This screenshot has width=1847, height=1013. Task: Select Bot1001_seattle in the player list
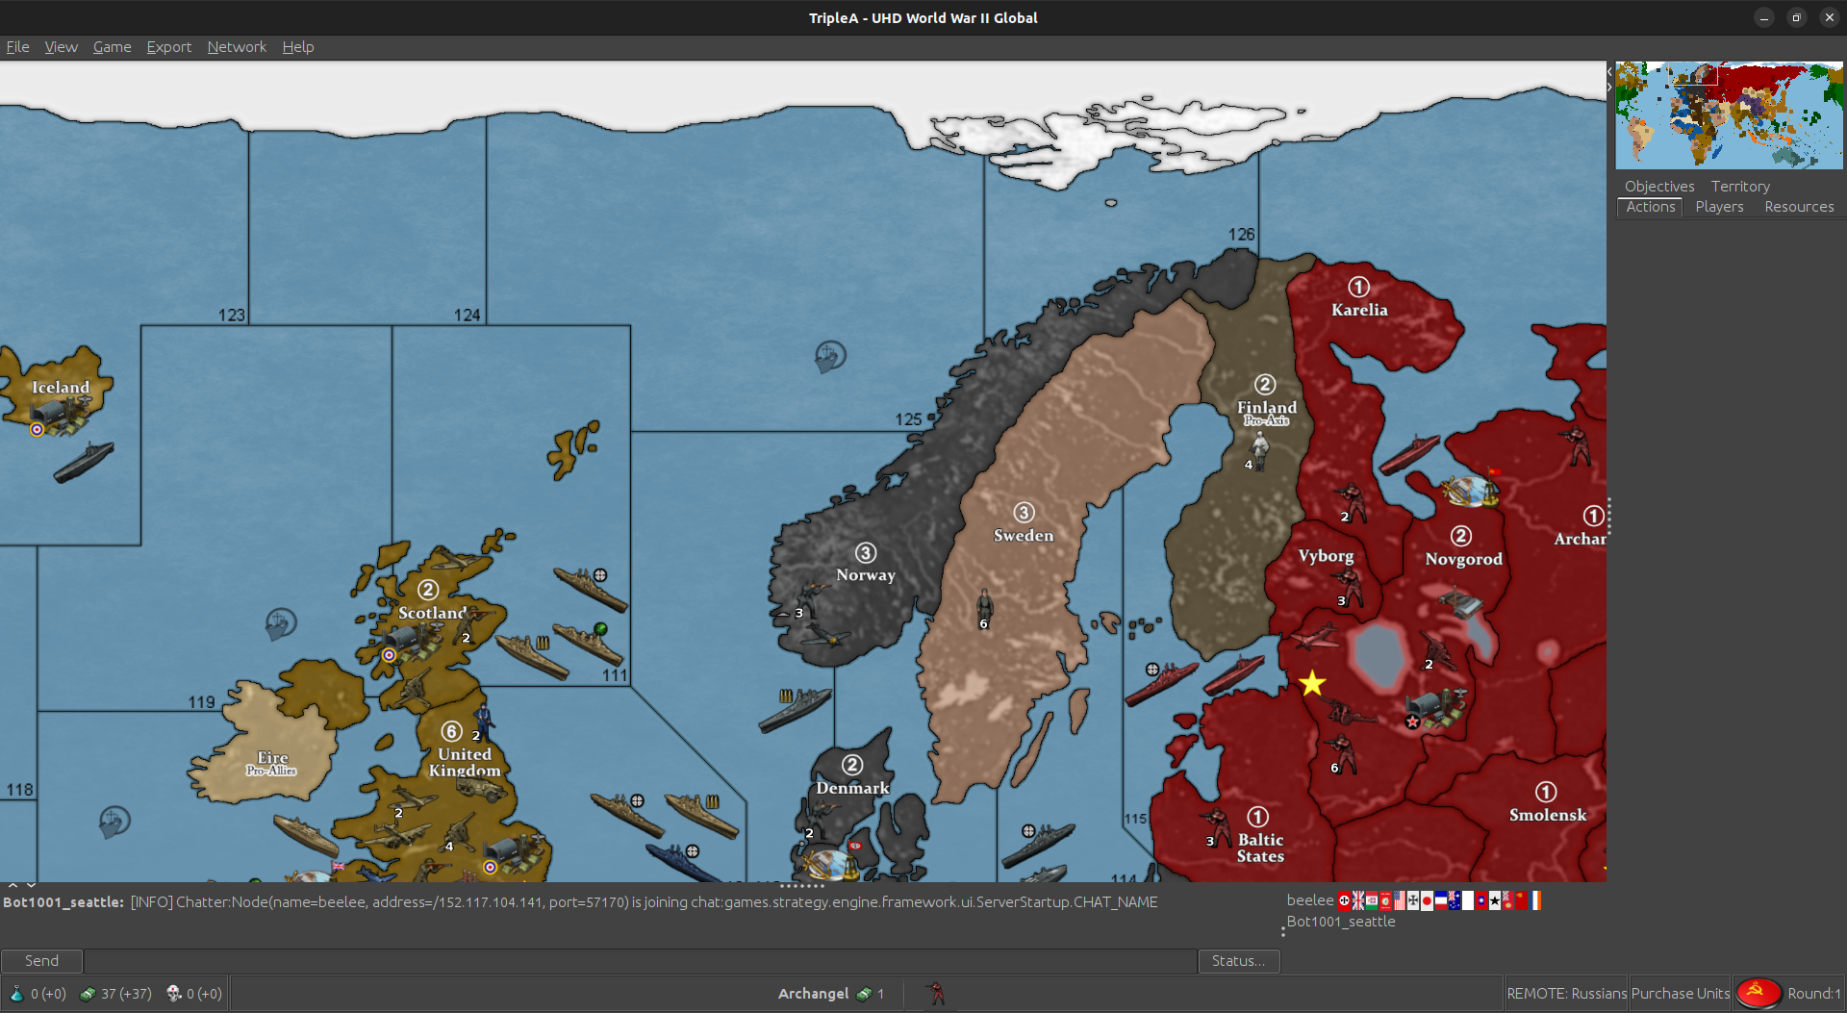[1341, 921]
